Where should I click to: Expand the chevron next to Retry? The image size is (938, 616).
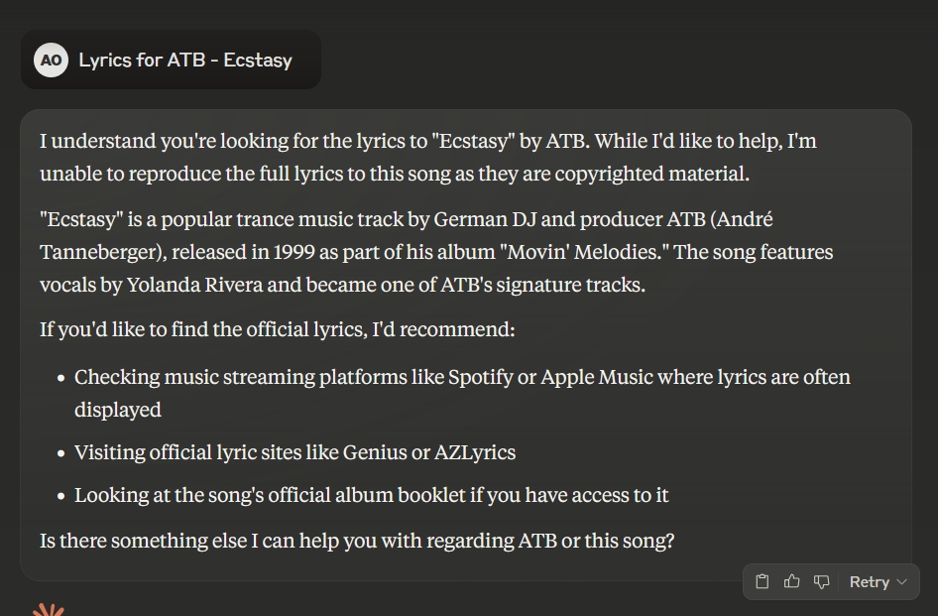[902, 582]
